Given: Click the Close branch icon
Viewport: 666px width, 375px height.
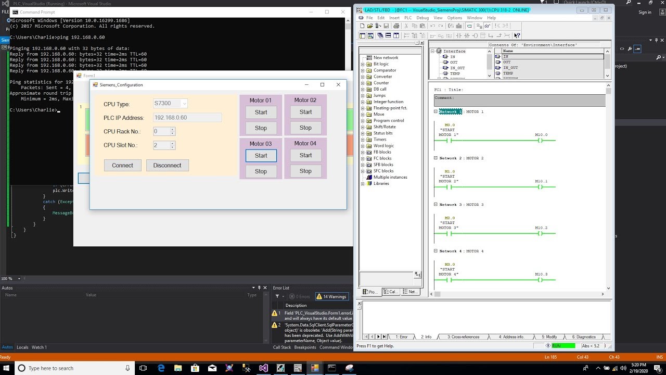Looking at the screenshot, I should (x=499, y=36).
